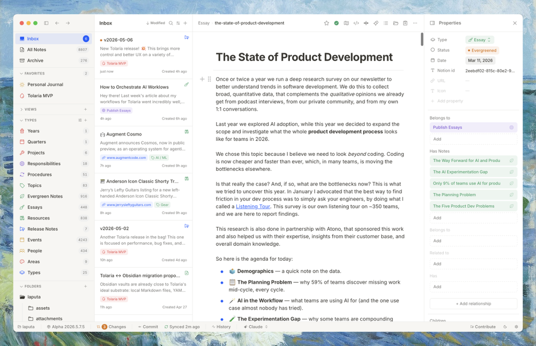Click the block drag handle beside first paragraph
The width and height of the screenshot is (536, 346).
[x=210, y=79]
